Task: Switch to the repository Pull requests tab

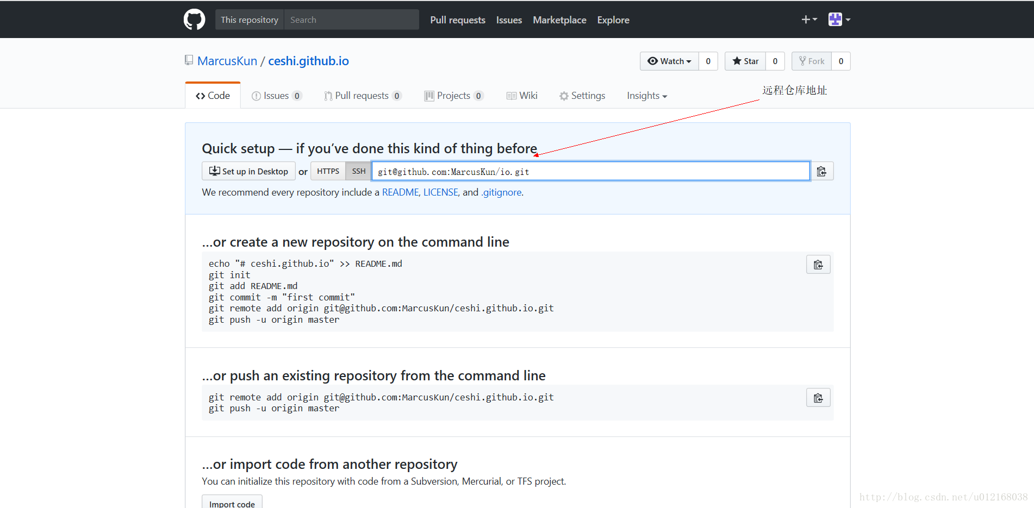Action: pos(363,96)
